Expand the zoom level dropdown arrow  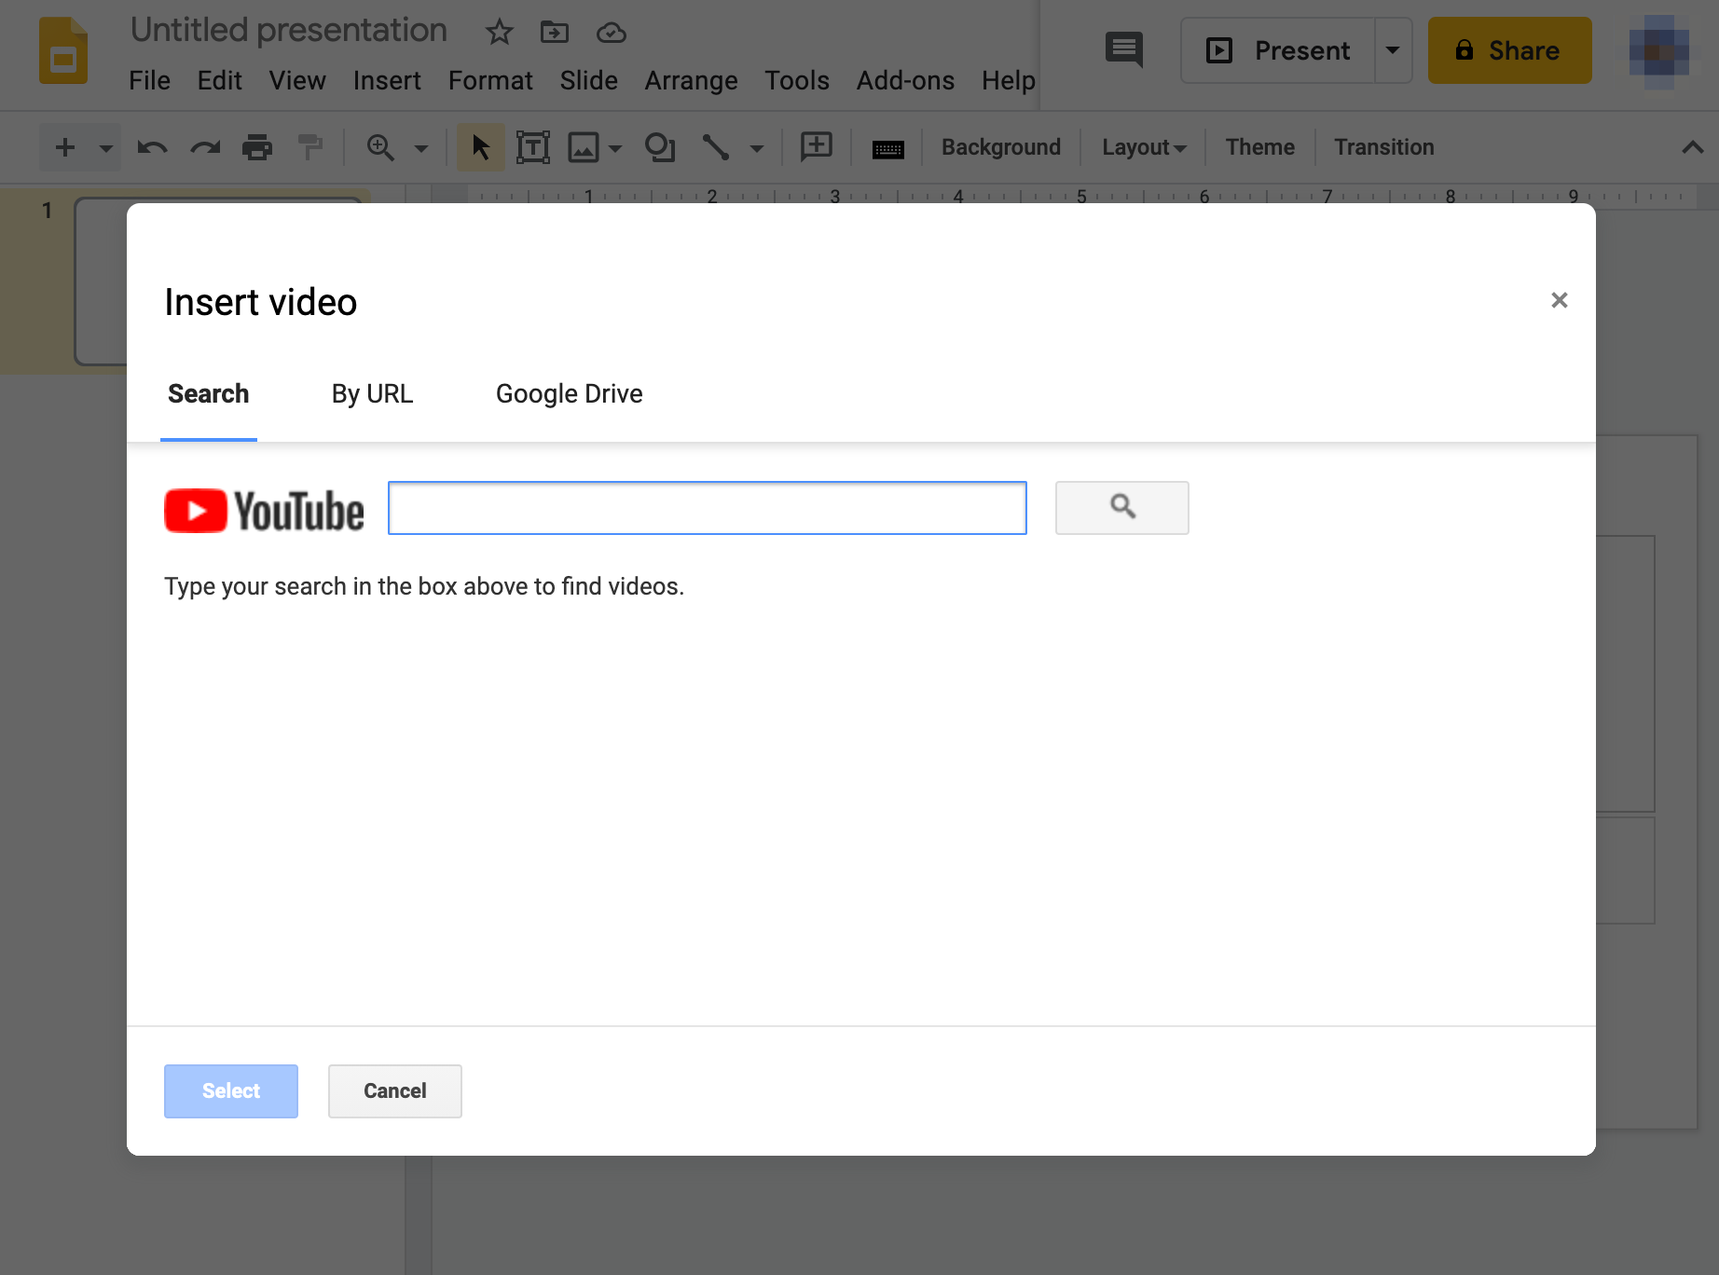pyautogui.click(x=421, y=147)
